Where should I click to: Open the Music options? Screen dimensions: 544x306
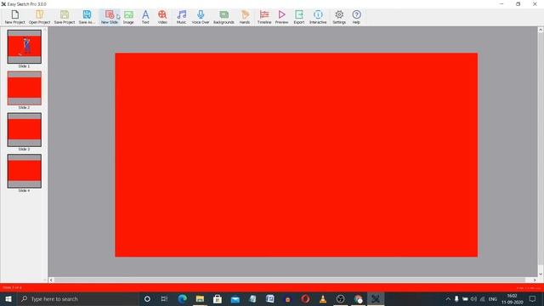[x=181, y=17]
